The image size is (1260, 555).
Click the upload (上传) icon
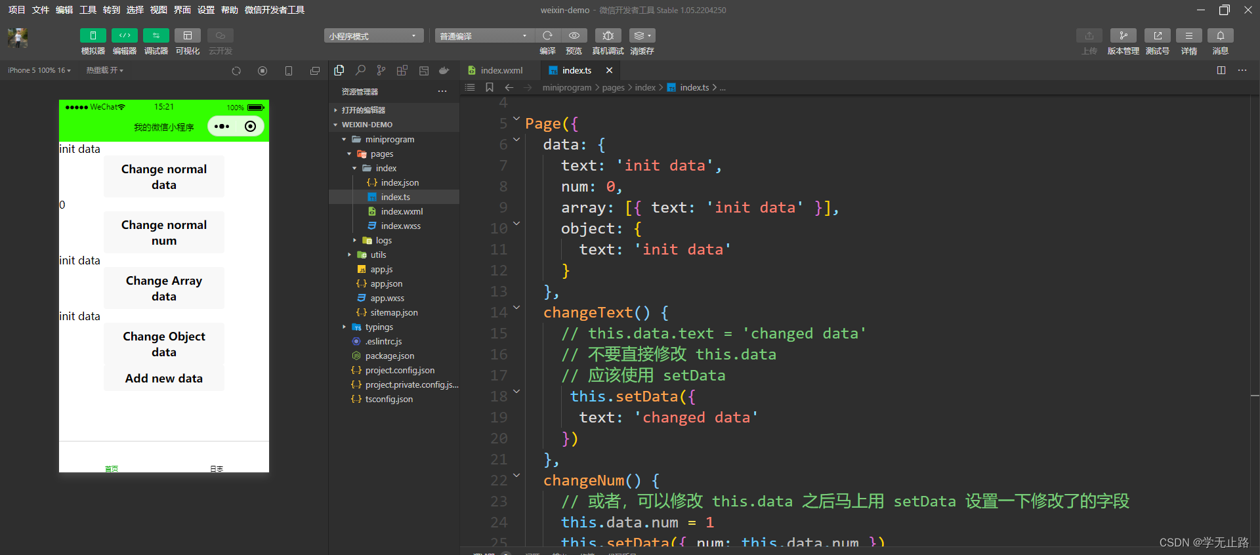pyautogui.click(x=1089, y=35)
